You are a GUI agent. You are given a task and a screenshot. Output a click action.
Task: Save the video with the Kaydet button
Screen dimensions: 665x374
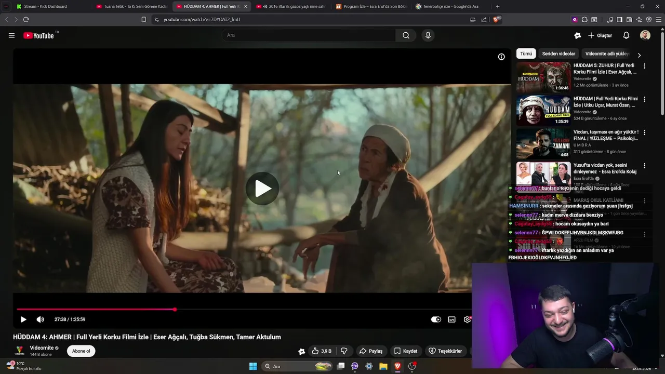[406, 351]
